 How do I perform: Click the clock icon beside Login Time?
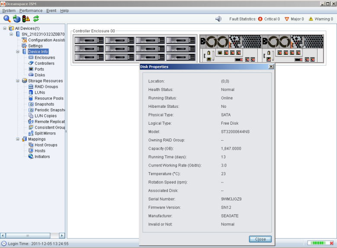(4, 243)
